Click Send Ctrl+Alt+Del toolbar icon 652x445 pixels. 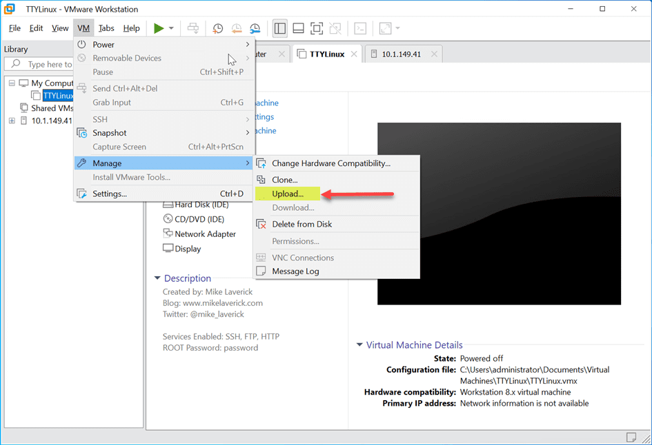coord(193,28)
